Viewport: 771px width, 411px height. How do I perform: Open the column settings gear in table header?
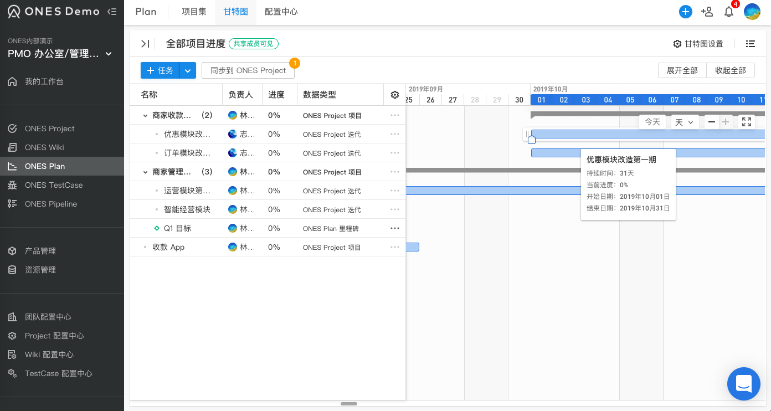tap(395, 95)
